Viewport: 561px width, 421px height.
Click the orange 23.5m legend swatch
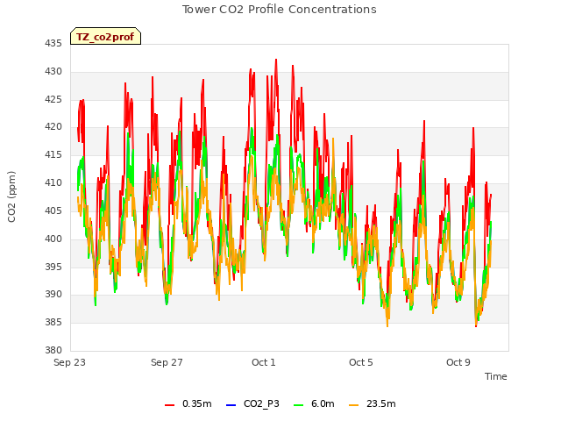(x=353, y=405)
